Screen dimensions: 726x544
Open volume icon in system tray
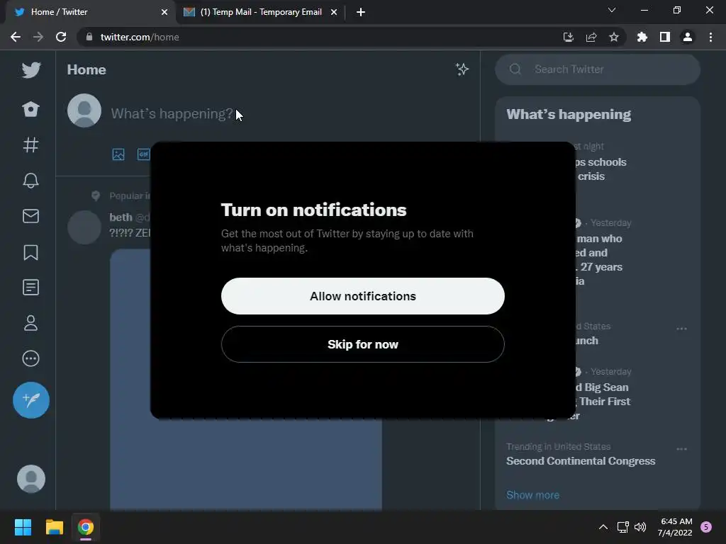(x=640, y=527)
